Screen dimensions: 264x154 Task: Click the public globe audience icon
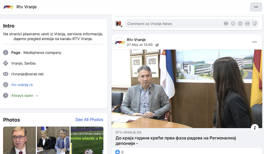coord(157,45)
